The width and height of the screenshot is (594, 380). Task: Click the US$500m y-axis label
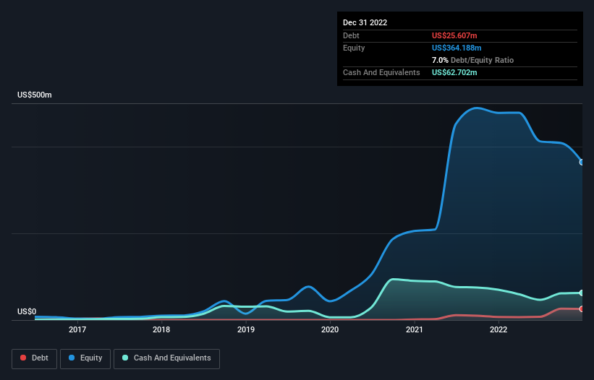click(35, 95)
